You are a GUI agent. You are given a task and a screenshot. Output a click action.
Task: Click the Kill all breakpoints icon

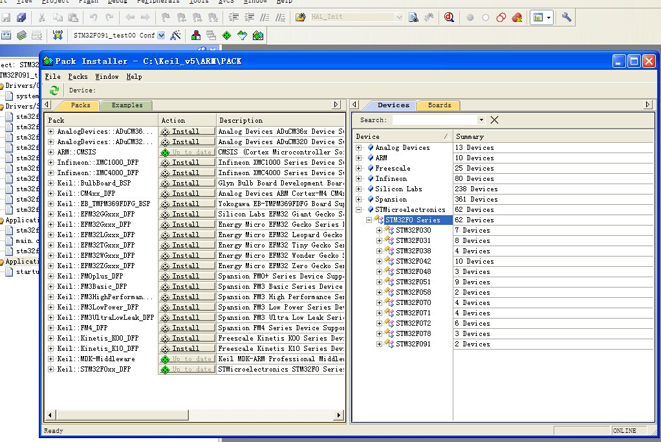[517, 17]
